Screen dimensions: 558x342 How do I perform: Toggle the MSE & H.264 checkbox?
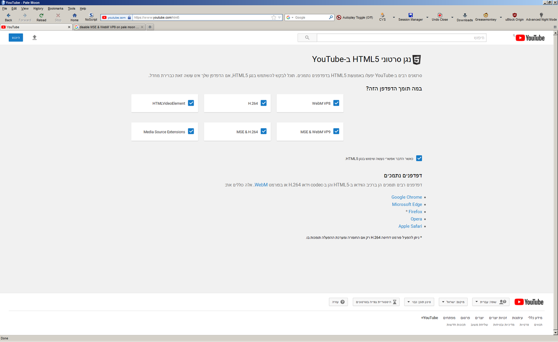point(264,131)
